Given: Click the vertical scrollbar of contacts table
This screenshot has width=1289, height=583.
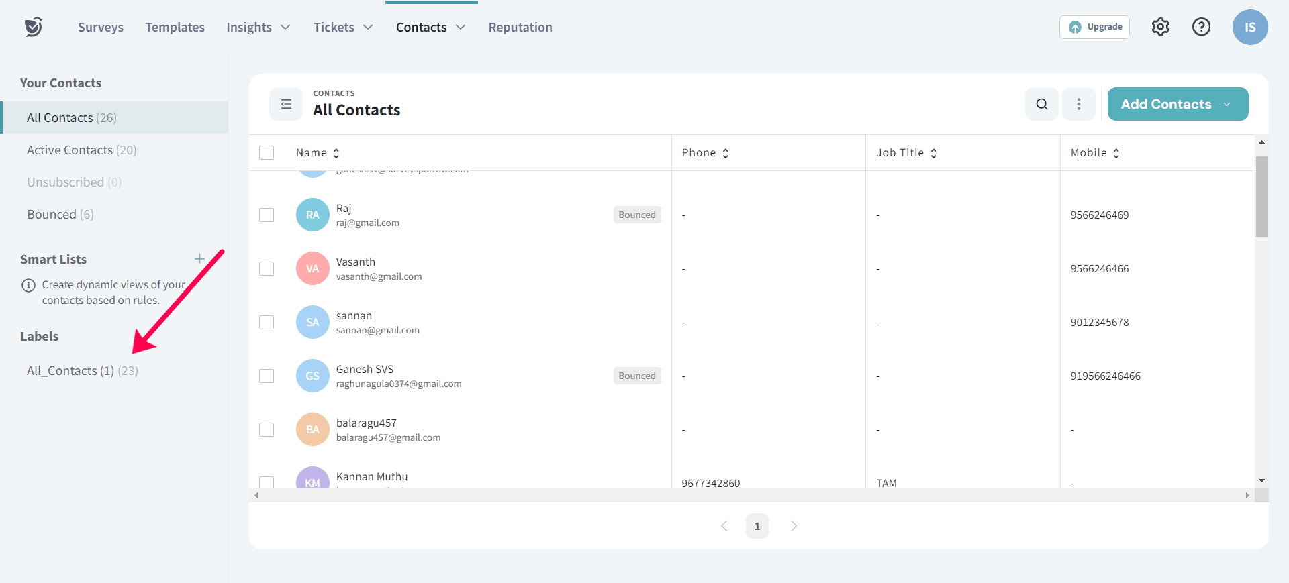Looking at the screenshot, I should point(1261,197).
